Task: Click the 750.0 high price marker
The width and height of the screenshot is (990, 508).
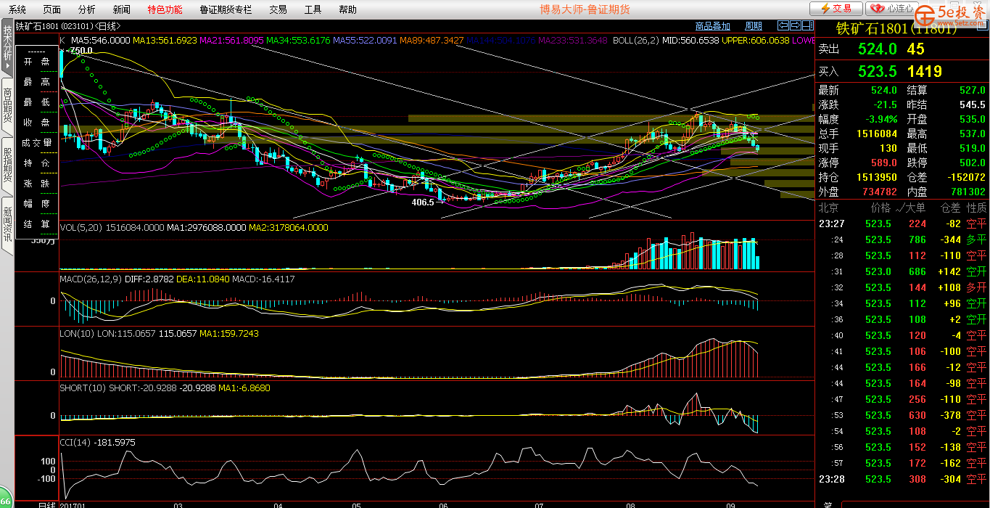Action: coord(81,50)
